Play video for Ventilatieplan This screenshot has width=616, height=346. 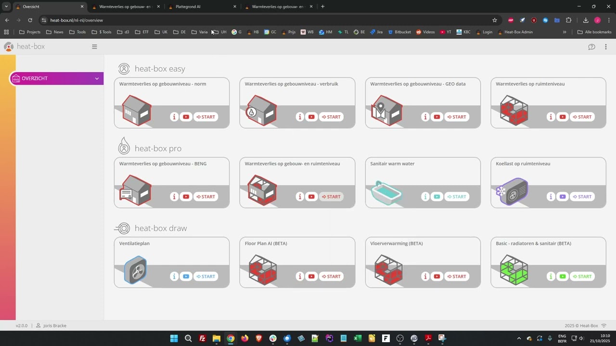coord(186,276)
